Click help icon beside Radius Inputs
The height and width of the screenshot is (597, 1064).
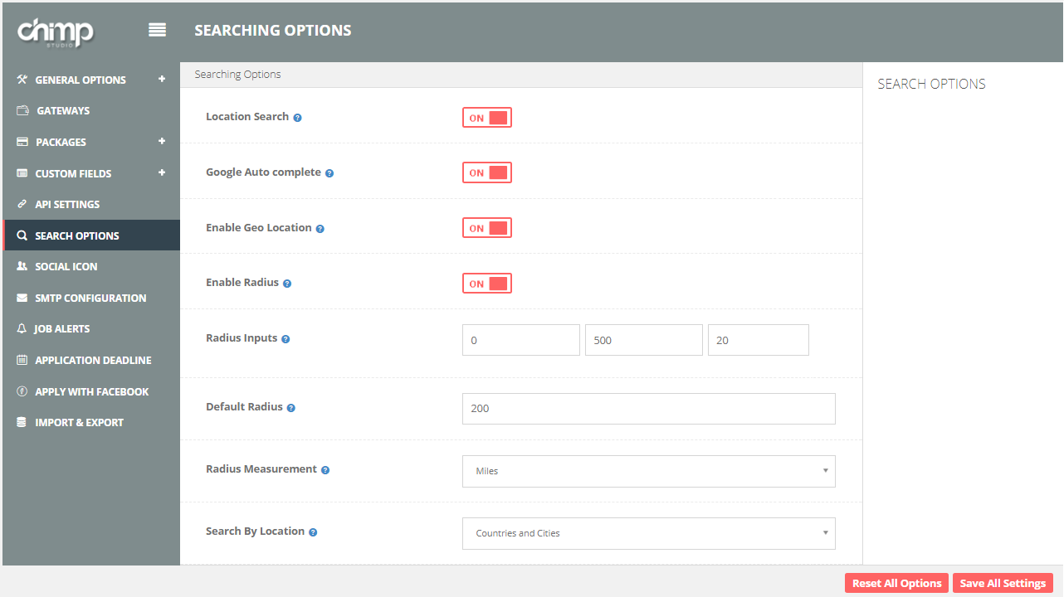tap(286, 339)
